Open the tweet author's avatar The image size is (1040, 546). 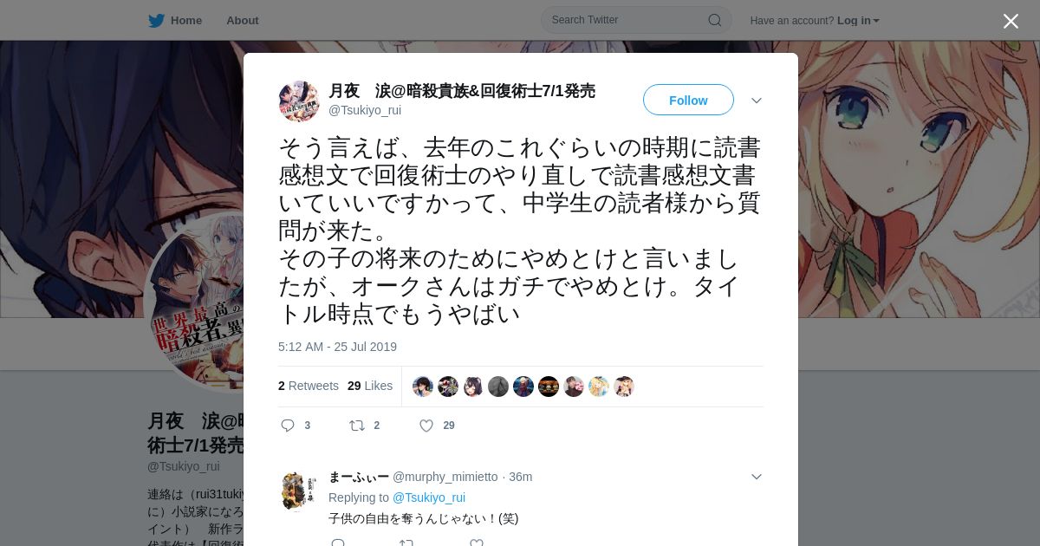[299, 101]
